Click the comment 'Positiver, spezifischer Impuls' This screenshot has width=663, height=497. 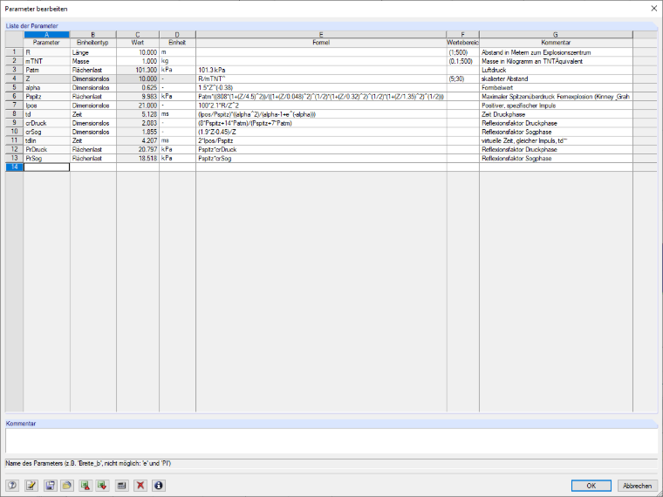click(x=556, y=106)
